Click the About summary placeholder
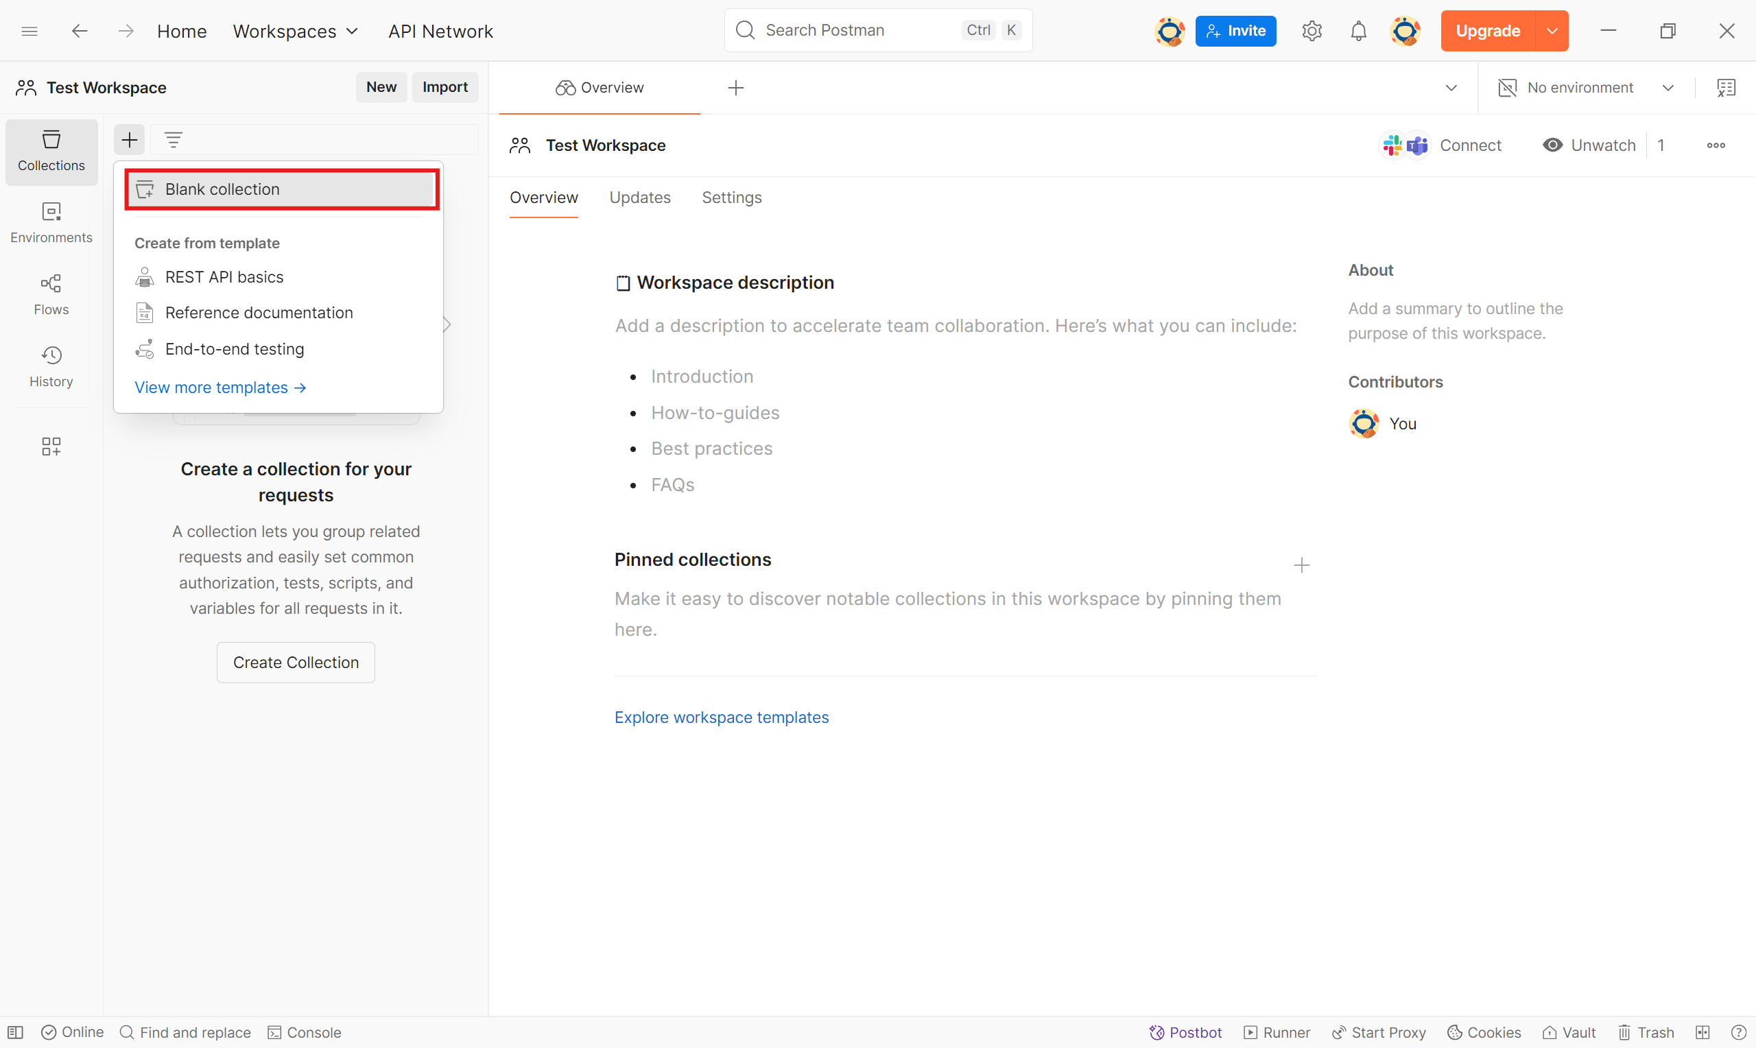This screenshot has height=1048, width=1756. (1455, 320)
